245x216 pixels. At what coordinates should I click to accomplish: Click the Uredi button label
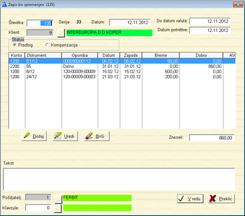[69, 136]
